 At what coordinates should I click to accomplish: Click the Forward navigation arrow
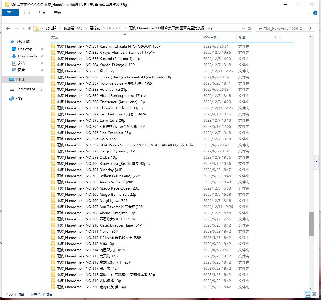click(16, 29)
